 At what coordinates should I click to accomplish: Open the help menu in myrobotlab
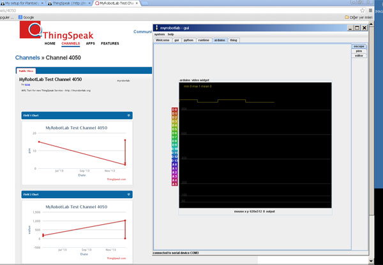[x=170, y=34]
